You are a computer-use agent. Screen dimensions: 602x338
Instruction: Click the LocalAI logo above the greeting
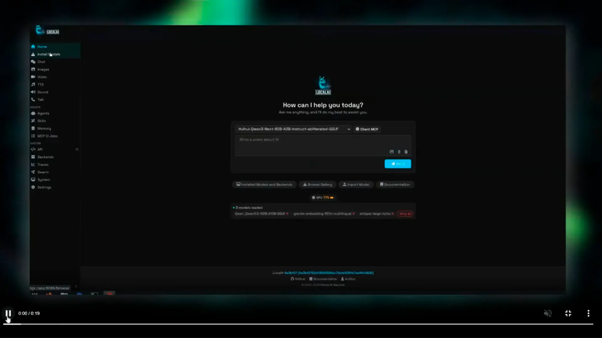pyautogui.click(x=323, y=85)
